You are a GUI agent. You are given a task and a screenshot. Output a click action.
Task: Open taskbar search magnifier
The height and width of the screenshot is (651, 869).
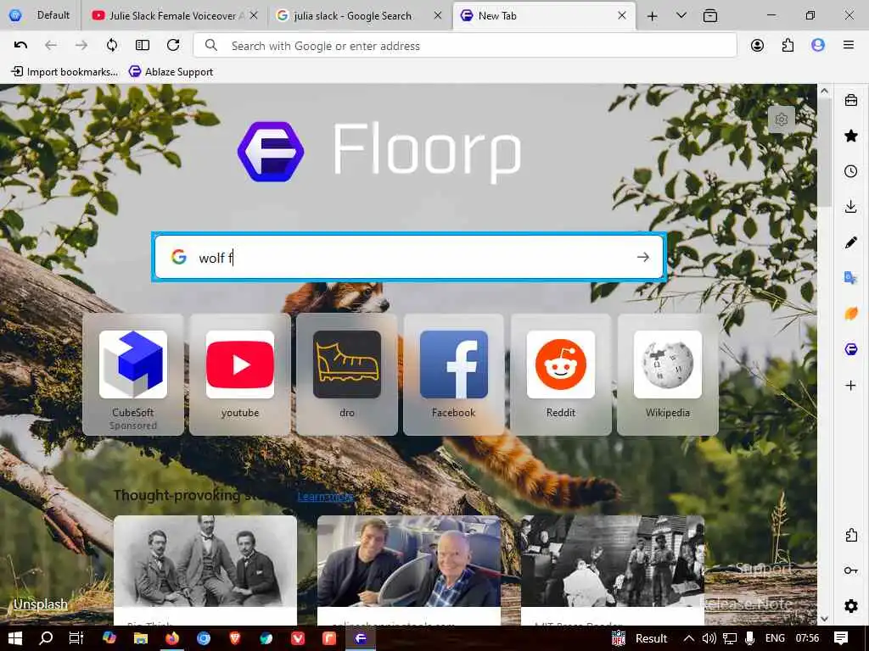(46, 638)
